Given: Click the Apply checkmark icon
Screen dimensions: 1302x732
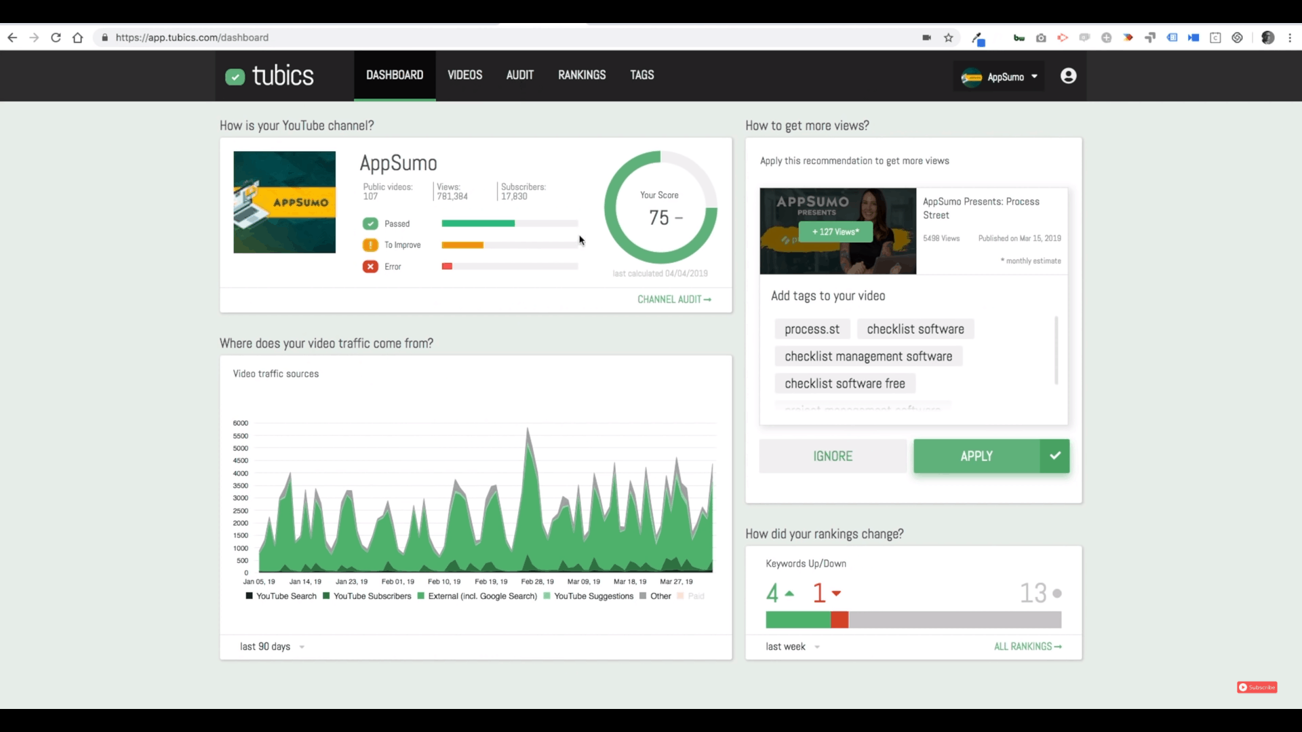Looking at the screenshot, I should click(x=1054, y=456).
